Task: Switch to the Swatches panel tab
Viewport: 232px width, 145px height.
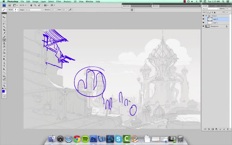Action: coord(126,6)
